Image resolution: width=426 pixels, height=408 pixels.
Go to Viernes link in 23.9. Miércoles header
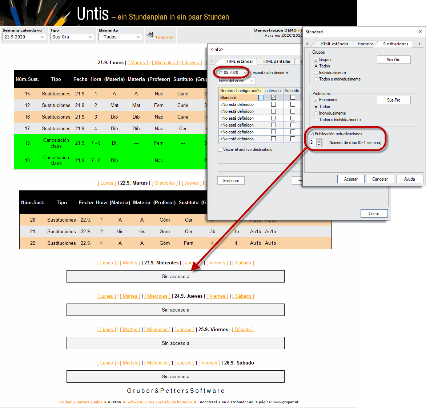coord(217,263)
